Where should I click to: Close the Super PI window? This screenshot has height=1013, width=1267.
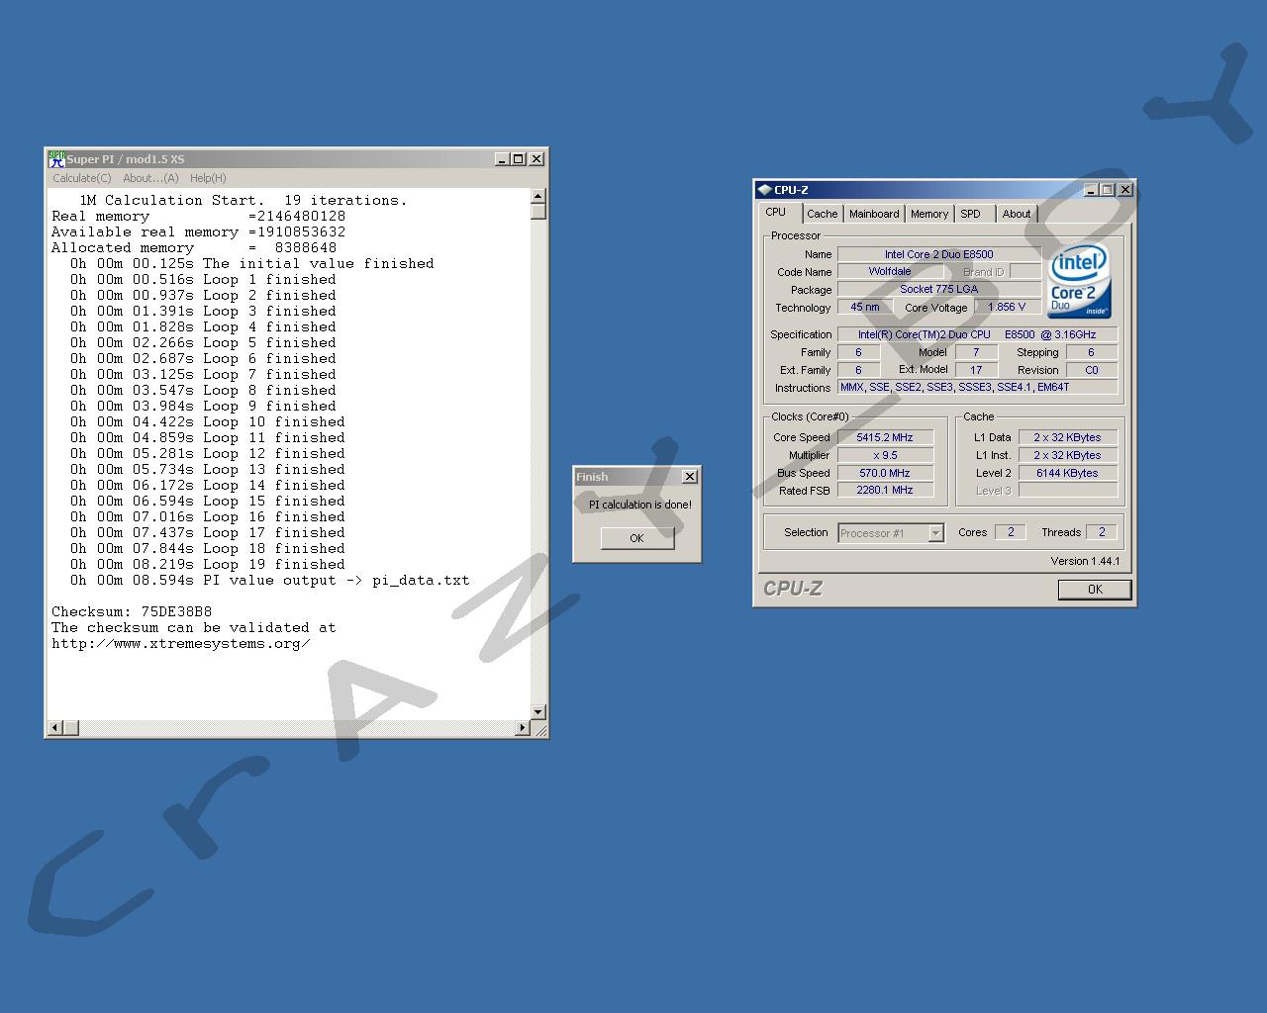[536, 159]
